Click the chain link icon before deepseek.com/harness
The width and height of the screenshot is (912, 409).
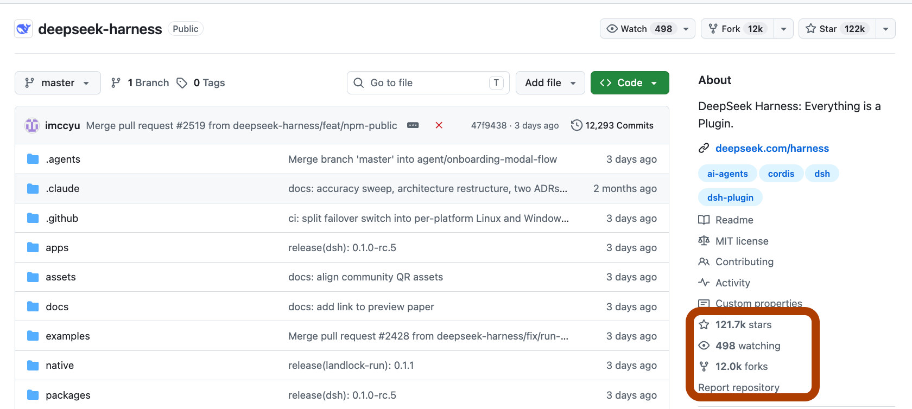click(x=704, y=148)
